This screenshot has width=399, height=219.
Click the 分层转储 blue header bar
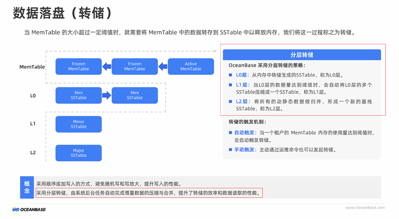click(302, 55)
